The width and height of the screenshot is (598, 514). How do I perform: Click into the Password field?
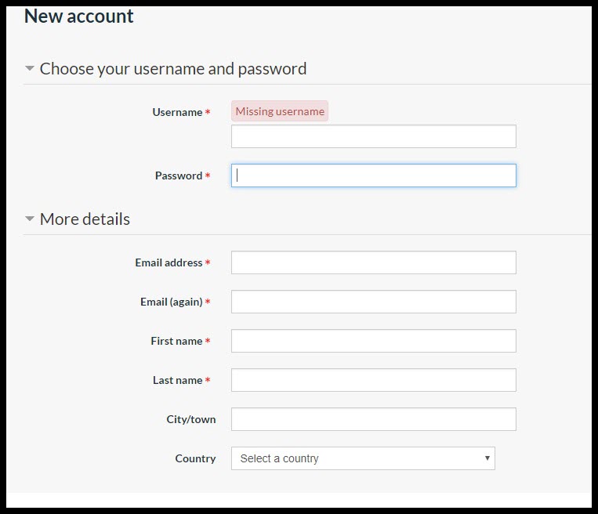click(373, 176)
